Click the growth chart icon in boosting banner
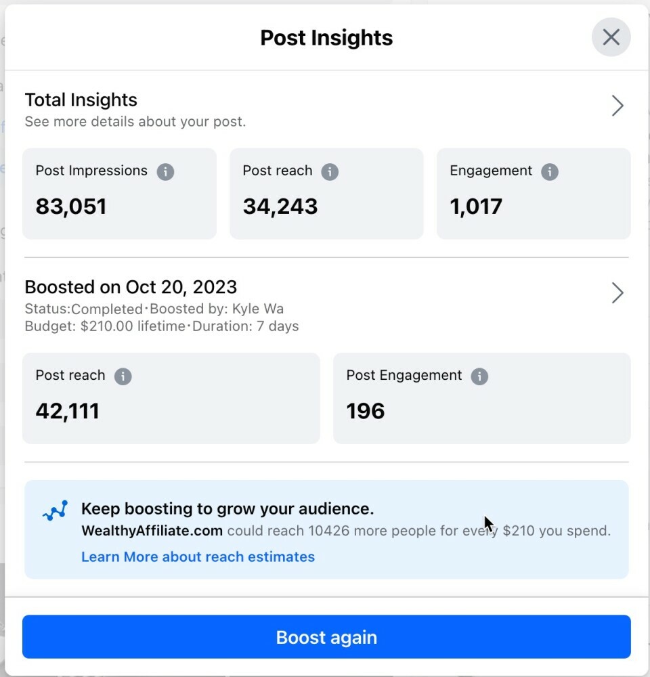 (55, 511)
